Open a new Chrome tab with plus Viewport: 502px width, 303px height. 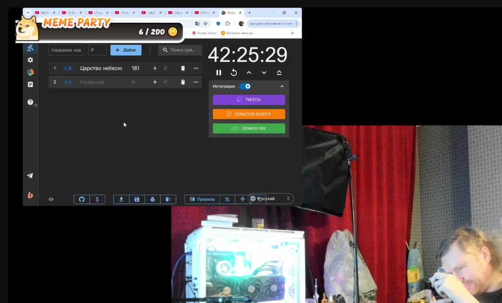click(250, 13)
